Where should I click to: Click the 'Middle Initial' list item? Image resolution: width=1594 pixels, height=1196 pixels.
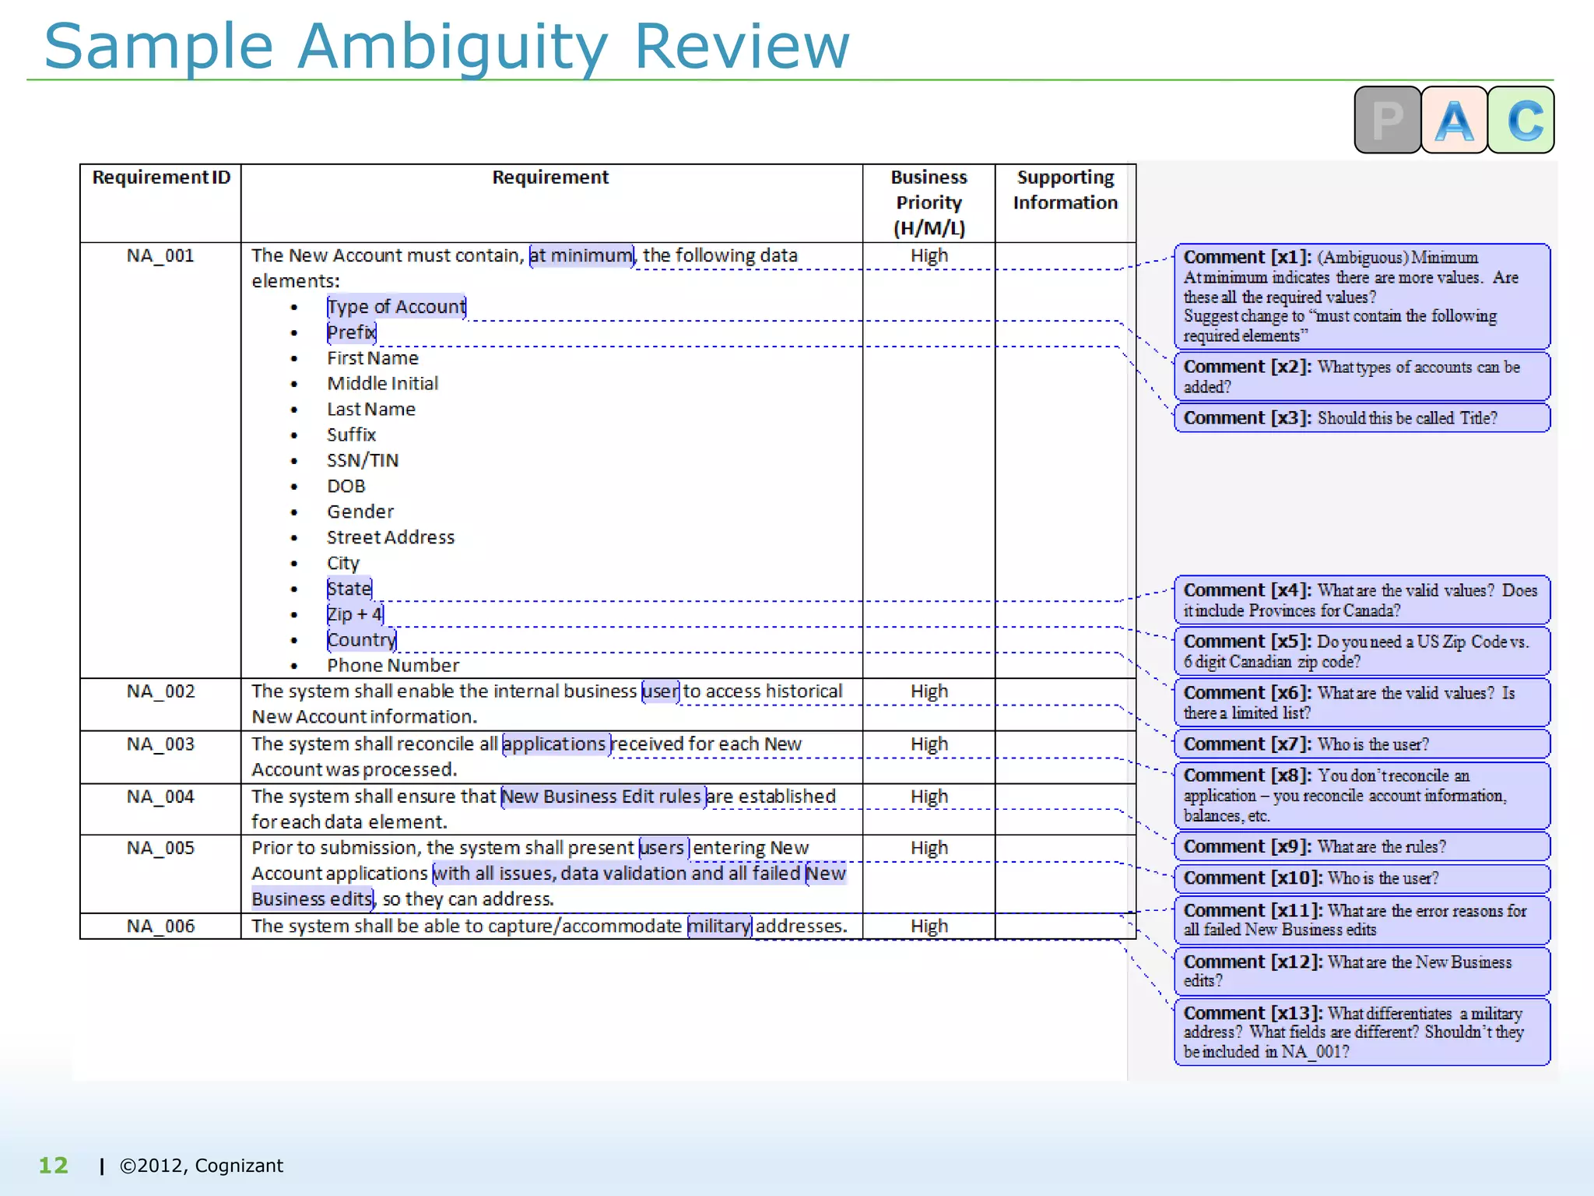coord(382,383)
